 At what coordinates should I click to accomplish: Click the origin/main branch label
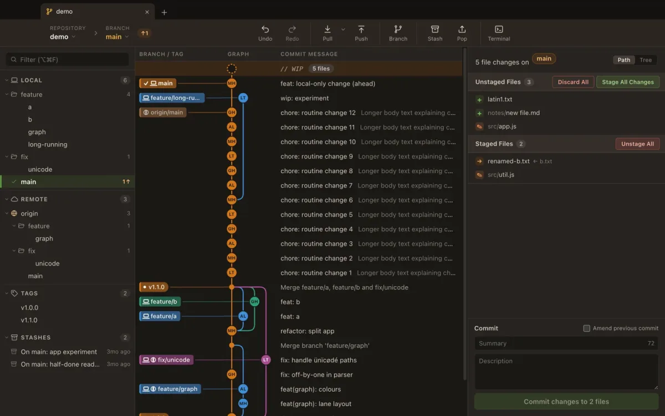[163, 112]
